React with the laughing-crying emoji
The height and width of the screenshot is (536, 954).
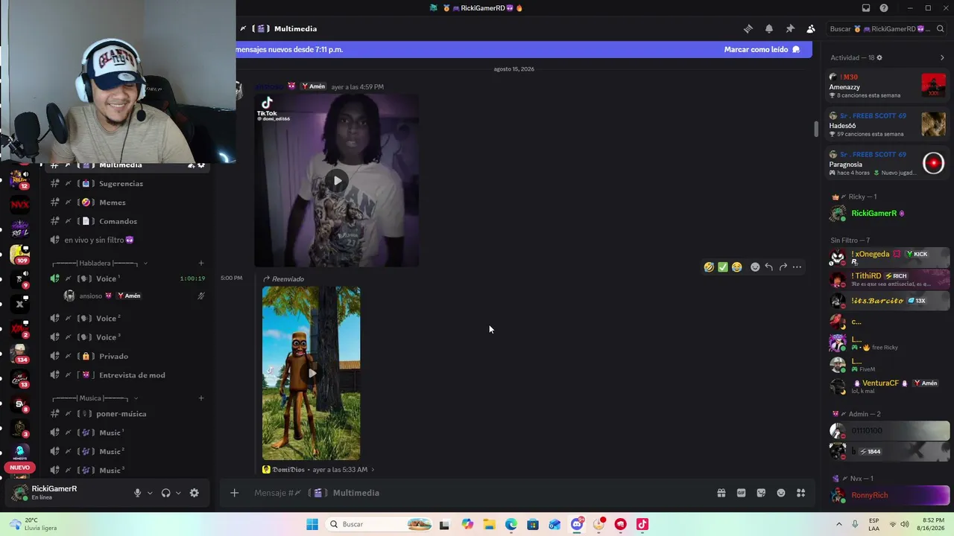click(x=709, y=267)
